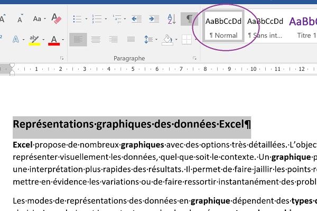Screen dimensions: 317x211
Task: Open line and paragraph spacing options
Action: point(148,40)
